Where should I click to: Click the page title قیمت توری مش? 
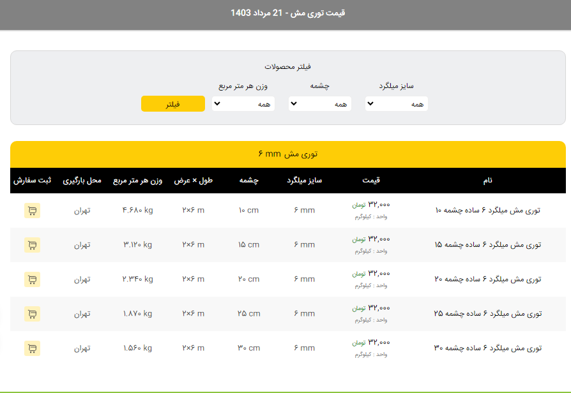(x=288, y=13)
